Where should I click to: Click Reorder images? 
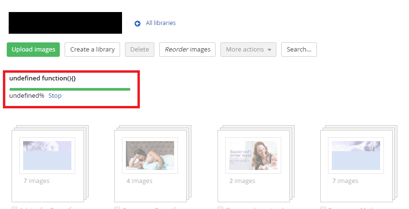[x=187, y=50]
